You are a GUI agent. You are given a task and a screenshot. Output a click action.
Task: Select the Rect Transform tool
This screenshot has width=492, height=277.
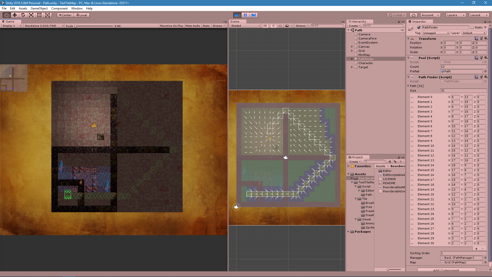pyautogui.click(x=39, y=15)
